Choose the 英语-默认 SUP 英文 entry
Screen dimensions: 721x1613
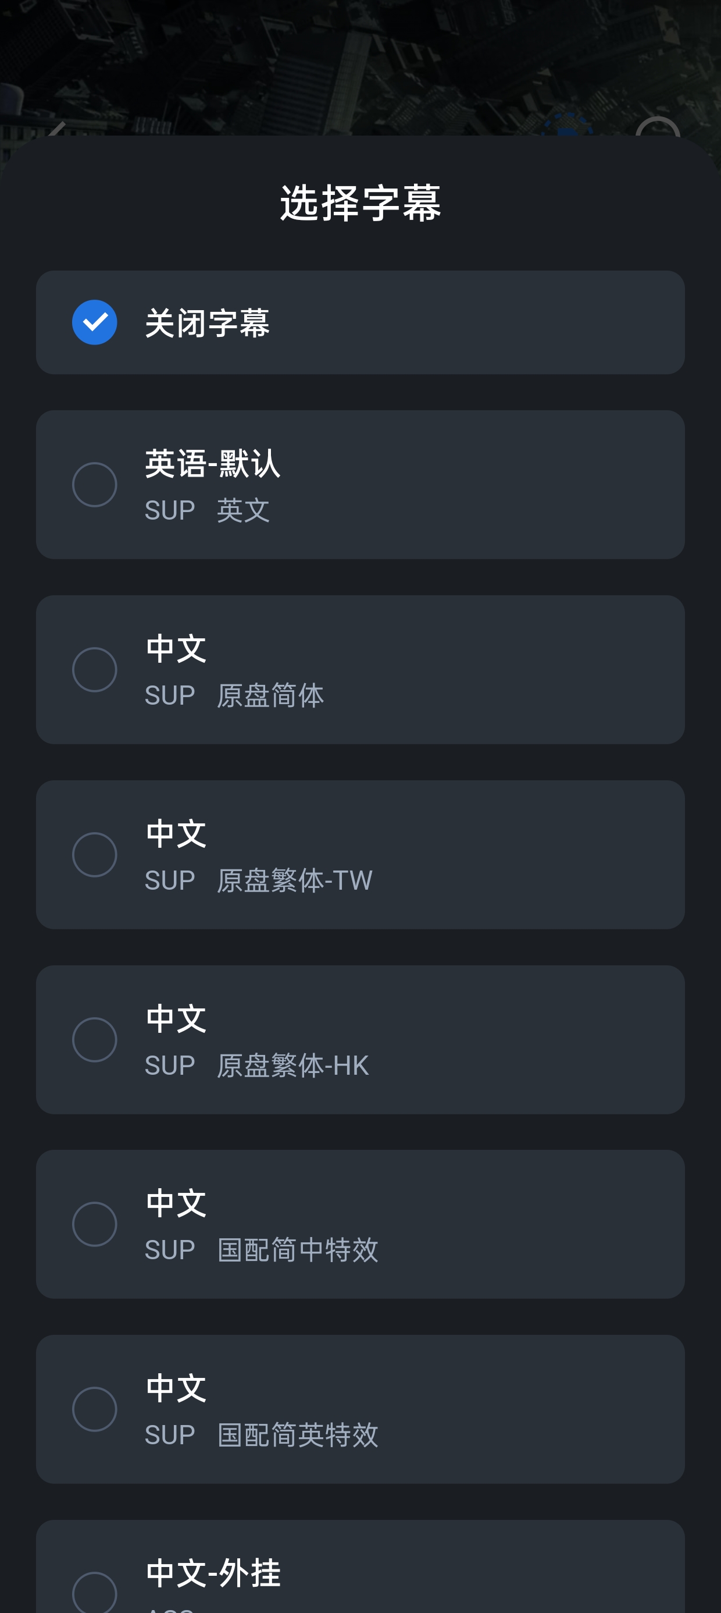(x=360, y=485)
